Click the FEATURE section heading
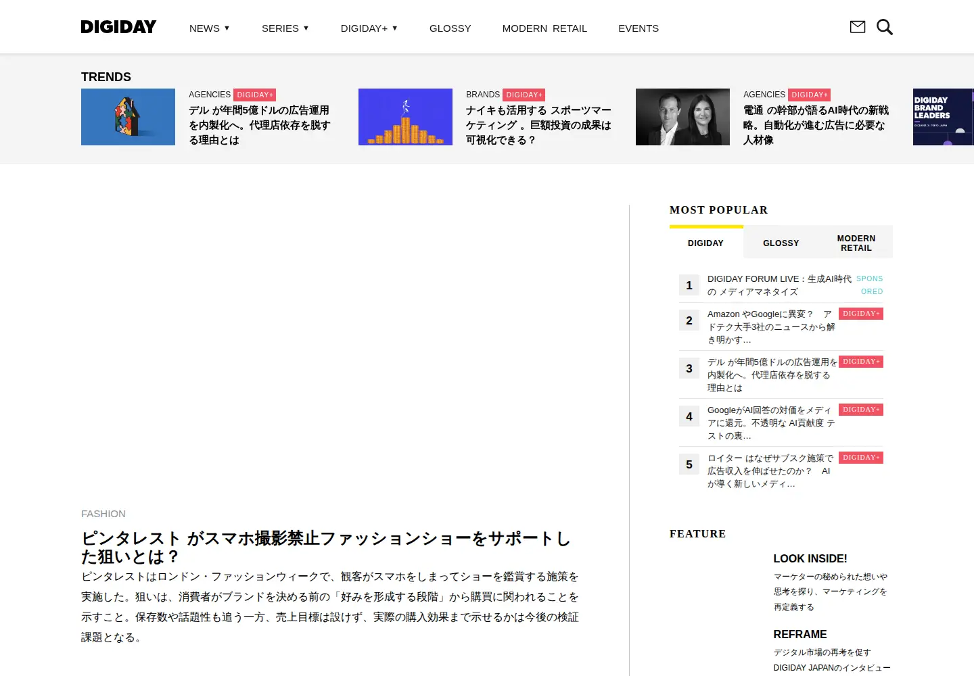Viewport: 974px width, 676px height. (698, 534)
